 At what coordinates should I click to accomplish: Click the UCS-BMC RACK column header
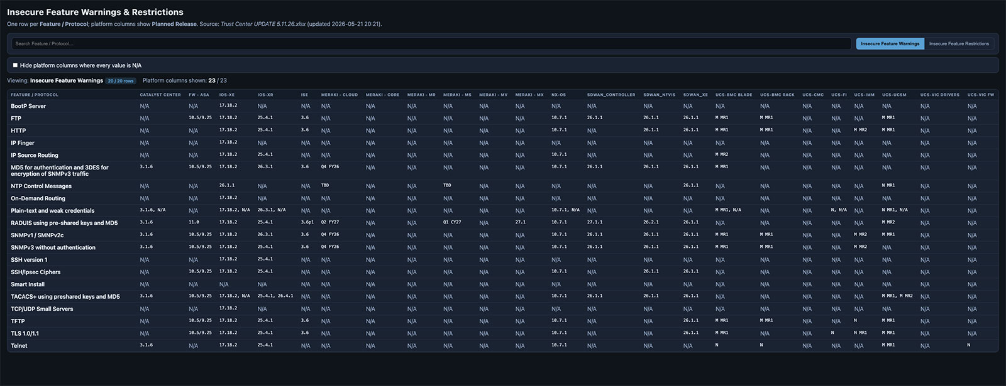point(777,95)
